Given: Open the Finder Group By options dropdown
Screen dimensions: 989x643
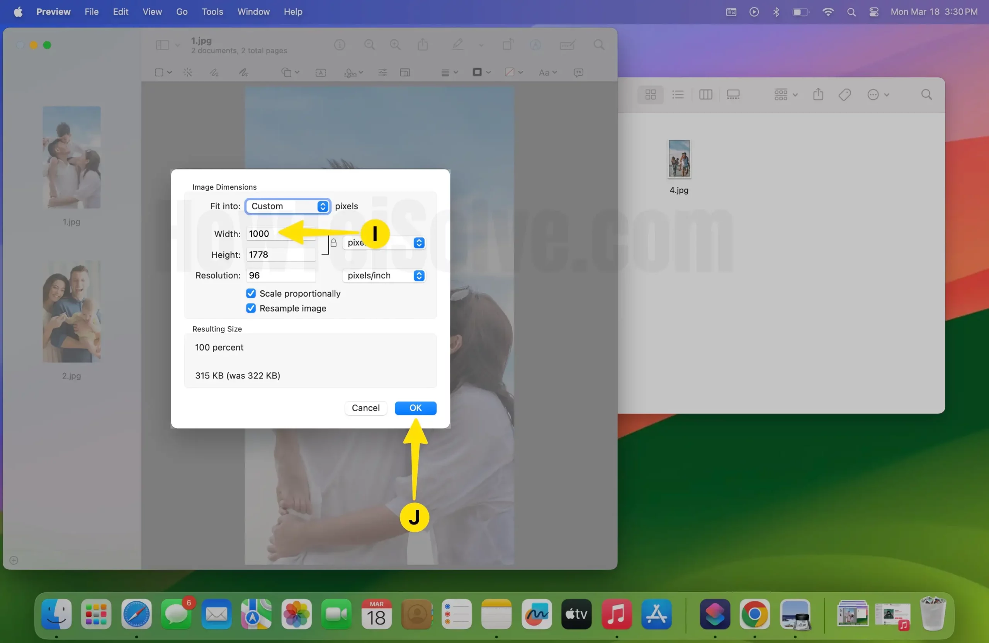Looking at the screenshot, I should tap(785, 95).
